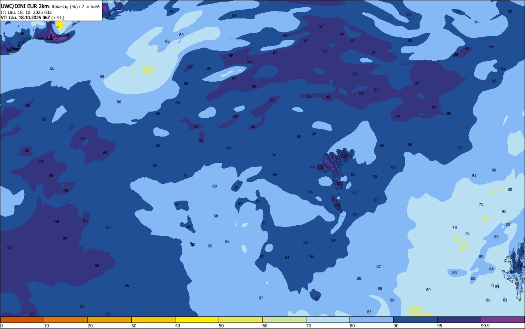This screenshot has width=525, height=329.
Task: Click the 'IT: Lau. 18. 10. 2025 03Z' line
Action: point(26,12)
